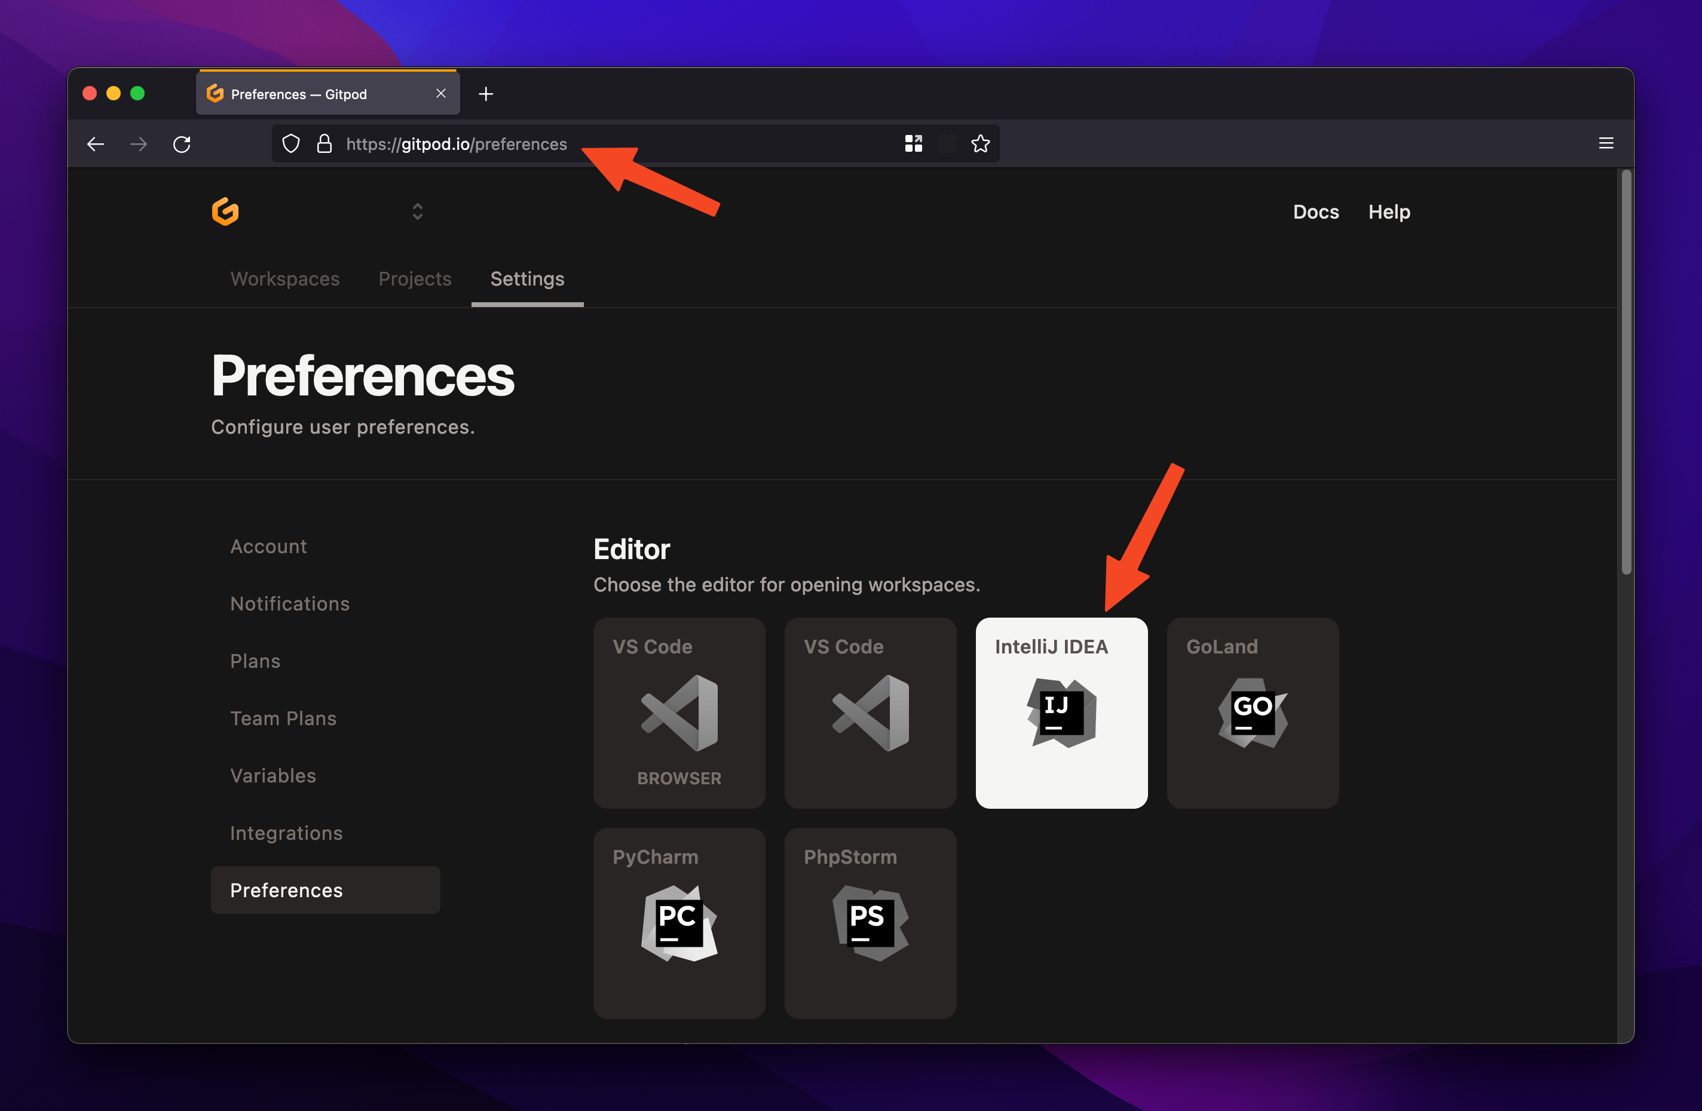The width and height of the screenshot is (1702, 1111).
Task: Select the IntelliJ IDEA editor card
Action: pos(1061,713)
